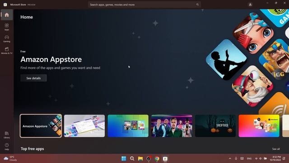Open the screen recorder app with red badge
Viewport: 289px width, 163px height.
(149, 158)
